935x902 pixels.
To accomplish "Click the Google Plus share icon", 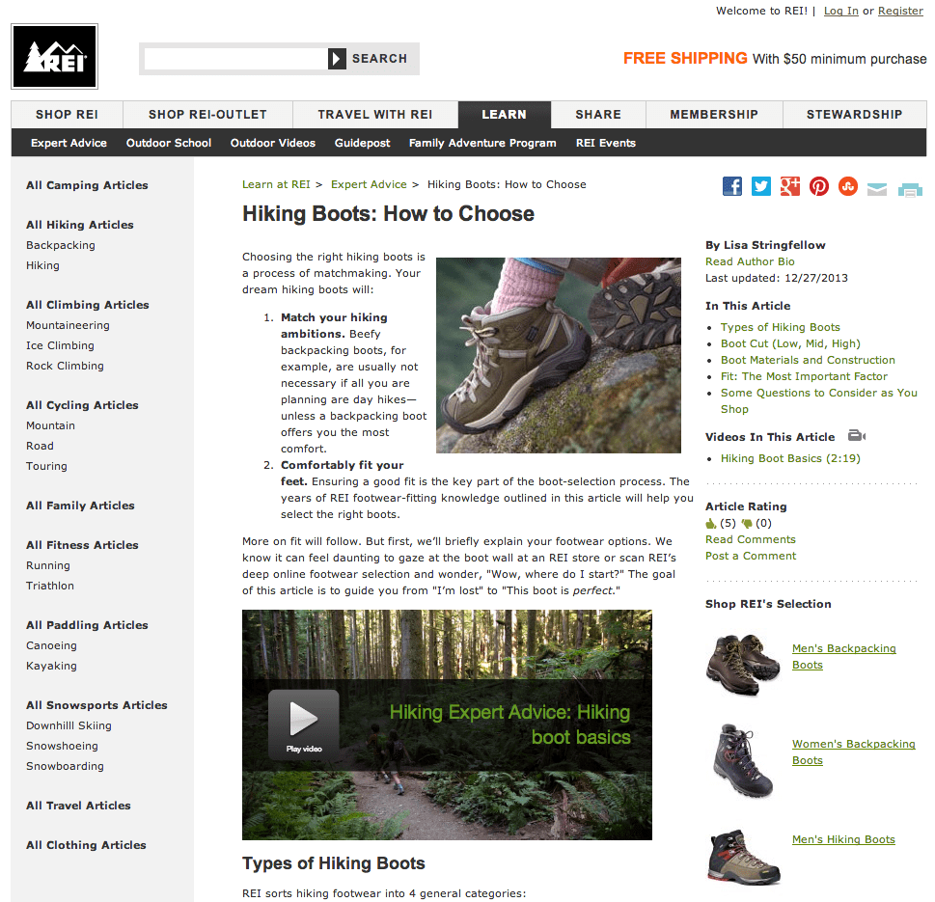I will click(790, 186).
